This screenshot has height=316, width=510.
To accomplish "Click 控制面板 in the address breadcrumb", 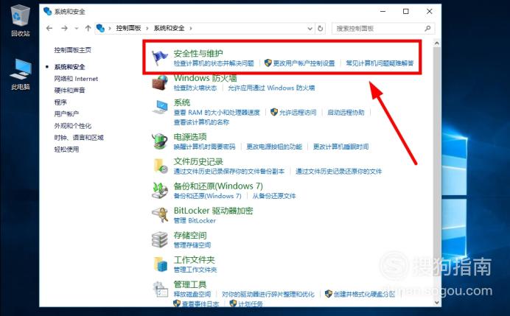I will click(128, 28).
